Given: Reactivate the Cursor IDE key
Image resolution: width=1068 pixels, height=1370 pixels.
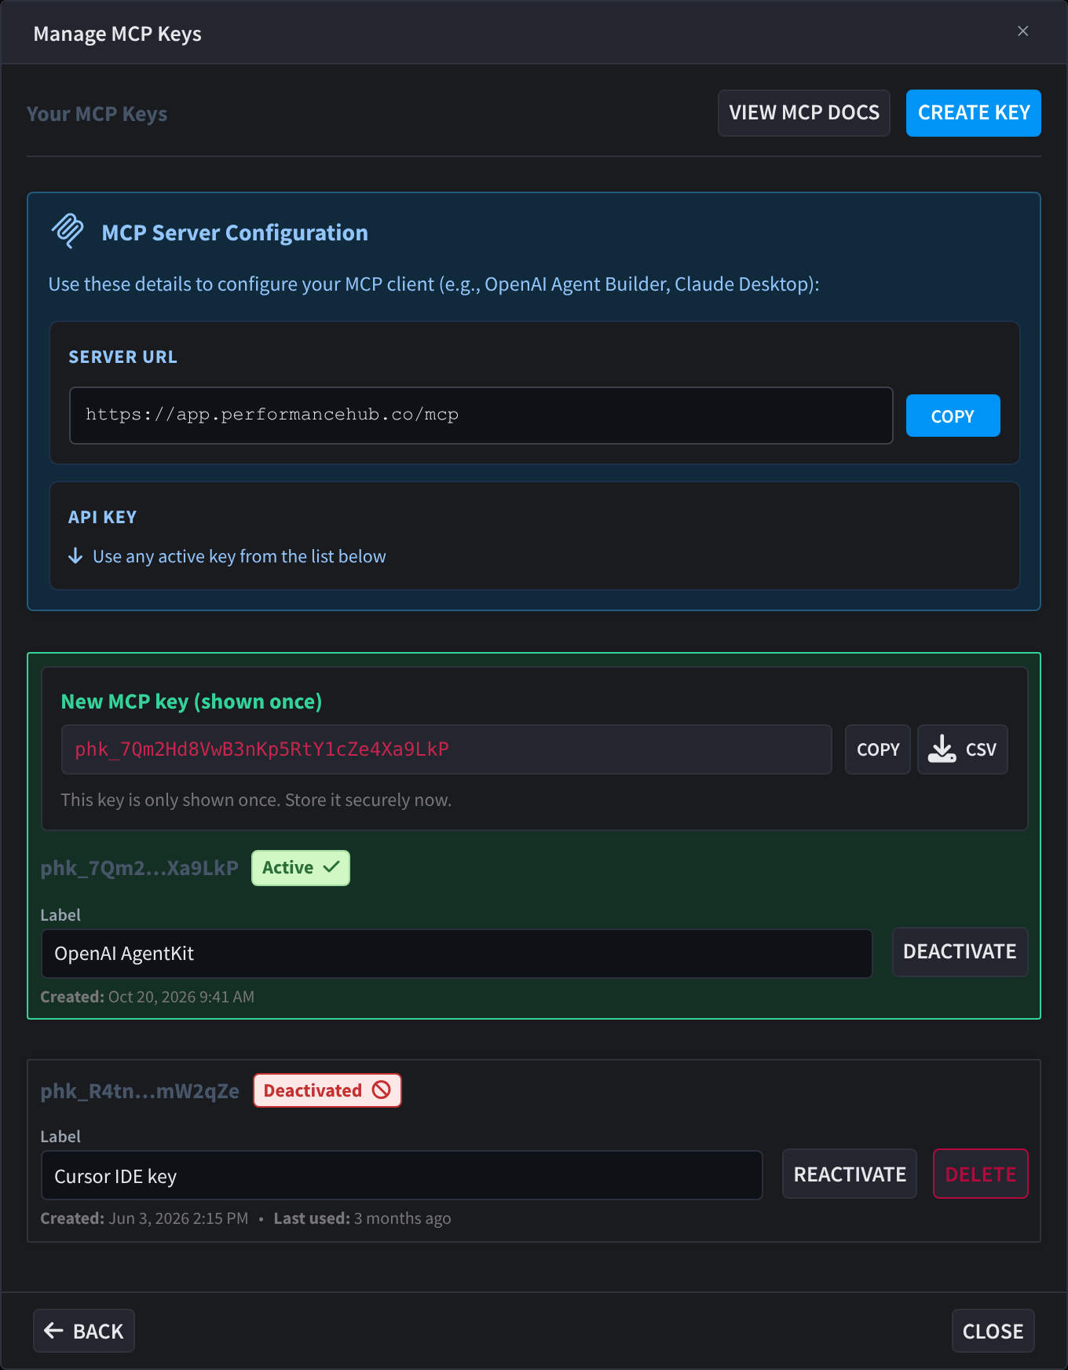Looking at the screenshot, I should click(x=850, y=1174).
